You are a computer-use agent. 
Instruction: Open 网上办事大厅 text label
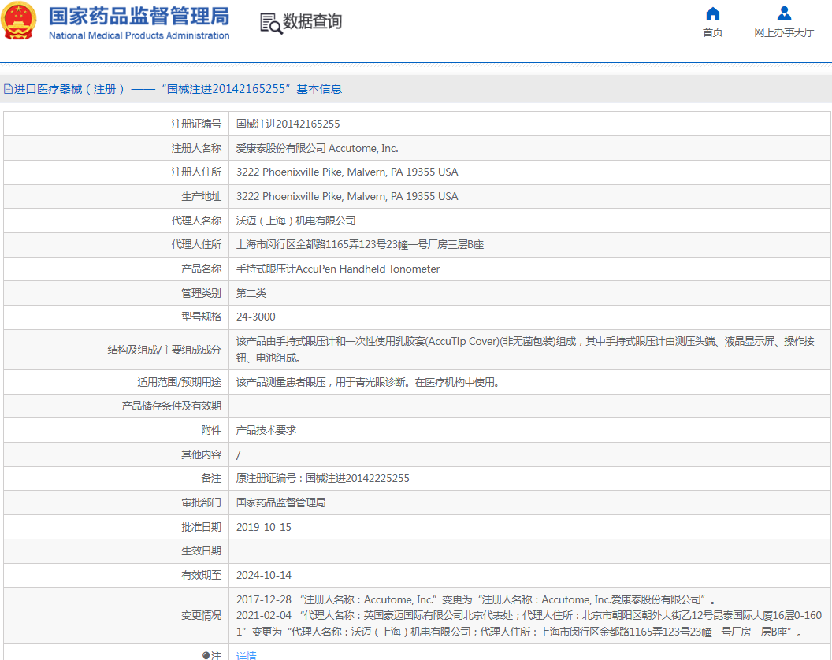pos(784,32)
